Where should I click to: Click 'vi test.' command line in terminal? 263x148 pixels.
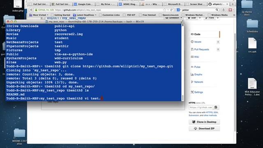tap(92, 99)
